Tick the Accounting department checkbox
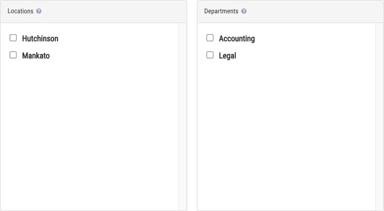 [210, 38]
